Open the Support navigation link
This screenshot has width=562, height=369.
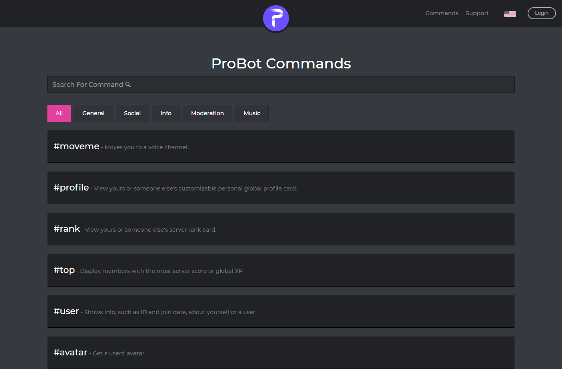tap(477, 13)
